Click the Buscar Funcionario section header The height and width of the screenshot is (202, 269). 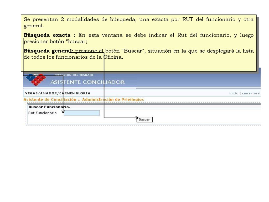click(49, 107)
